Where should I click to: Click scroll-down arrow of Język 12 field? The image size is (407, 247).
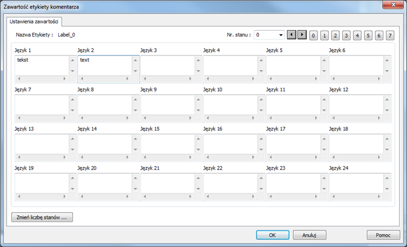tap(387, 110)
